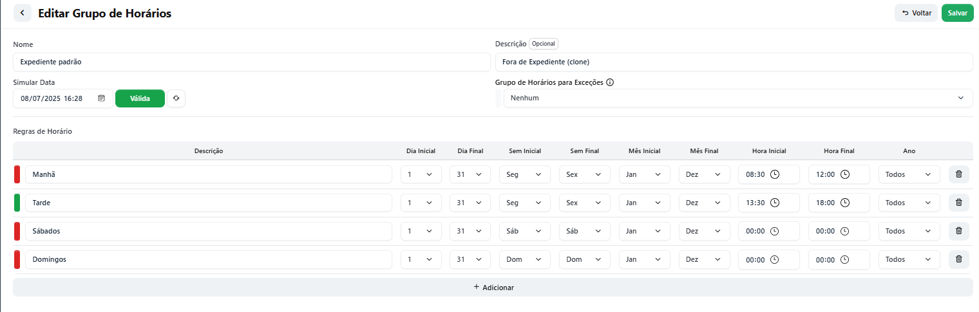Image resolution: width=979 pixels, height=312 pixels.
Task: Open Sem Final Dom dropdown in Domingos row
Action: point(585,259)
